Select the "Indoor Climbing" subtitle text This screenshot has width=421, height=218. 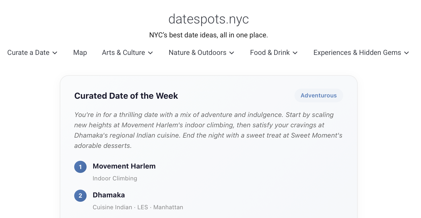(115, 178)
